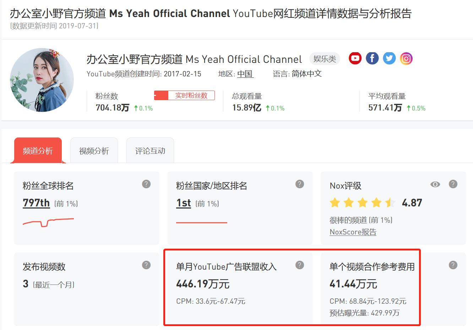Switch to the 评论互动 tab
The image size is (473, 330).
pyautogui.click(x=150, y=151)
